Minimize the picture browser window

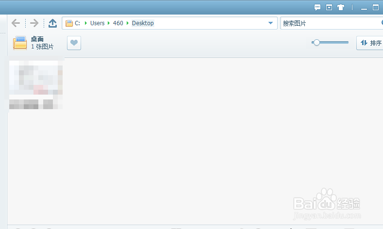[364, 8]
